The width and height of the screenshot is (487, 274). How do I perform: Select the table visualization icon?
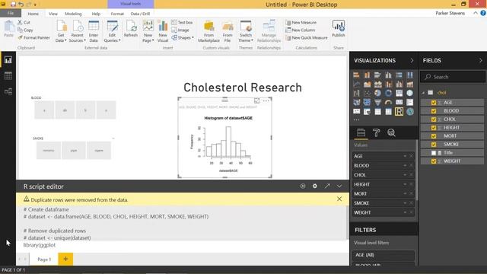pyautogui.click(x=377, y=112)
